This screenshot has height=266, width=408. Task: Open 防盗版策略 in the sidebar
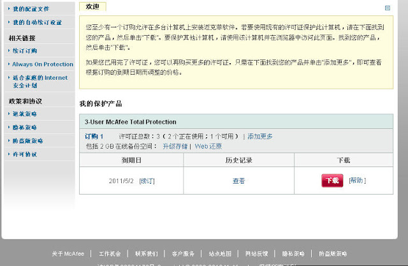coord(28,141)
